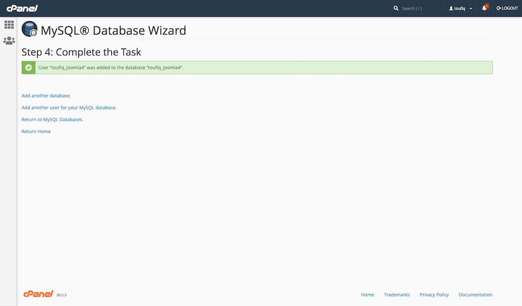View the Privacy Policy footer link
This screenshot has height=306, width=522.
(x=434, y=295)
